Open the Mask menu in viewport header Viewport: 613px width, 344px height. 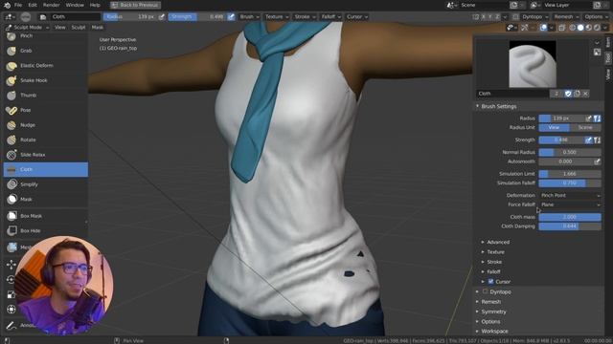[x=98, y=28]
